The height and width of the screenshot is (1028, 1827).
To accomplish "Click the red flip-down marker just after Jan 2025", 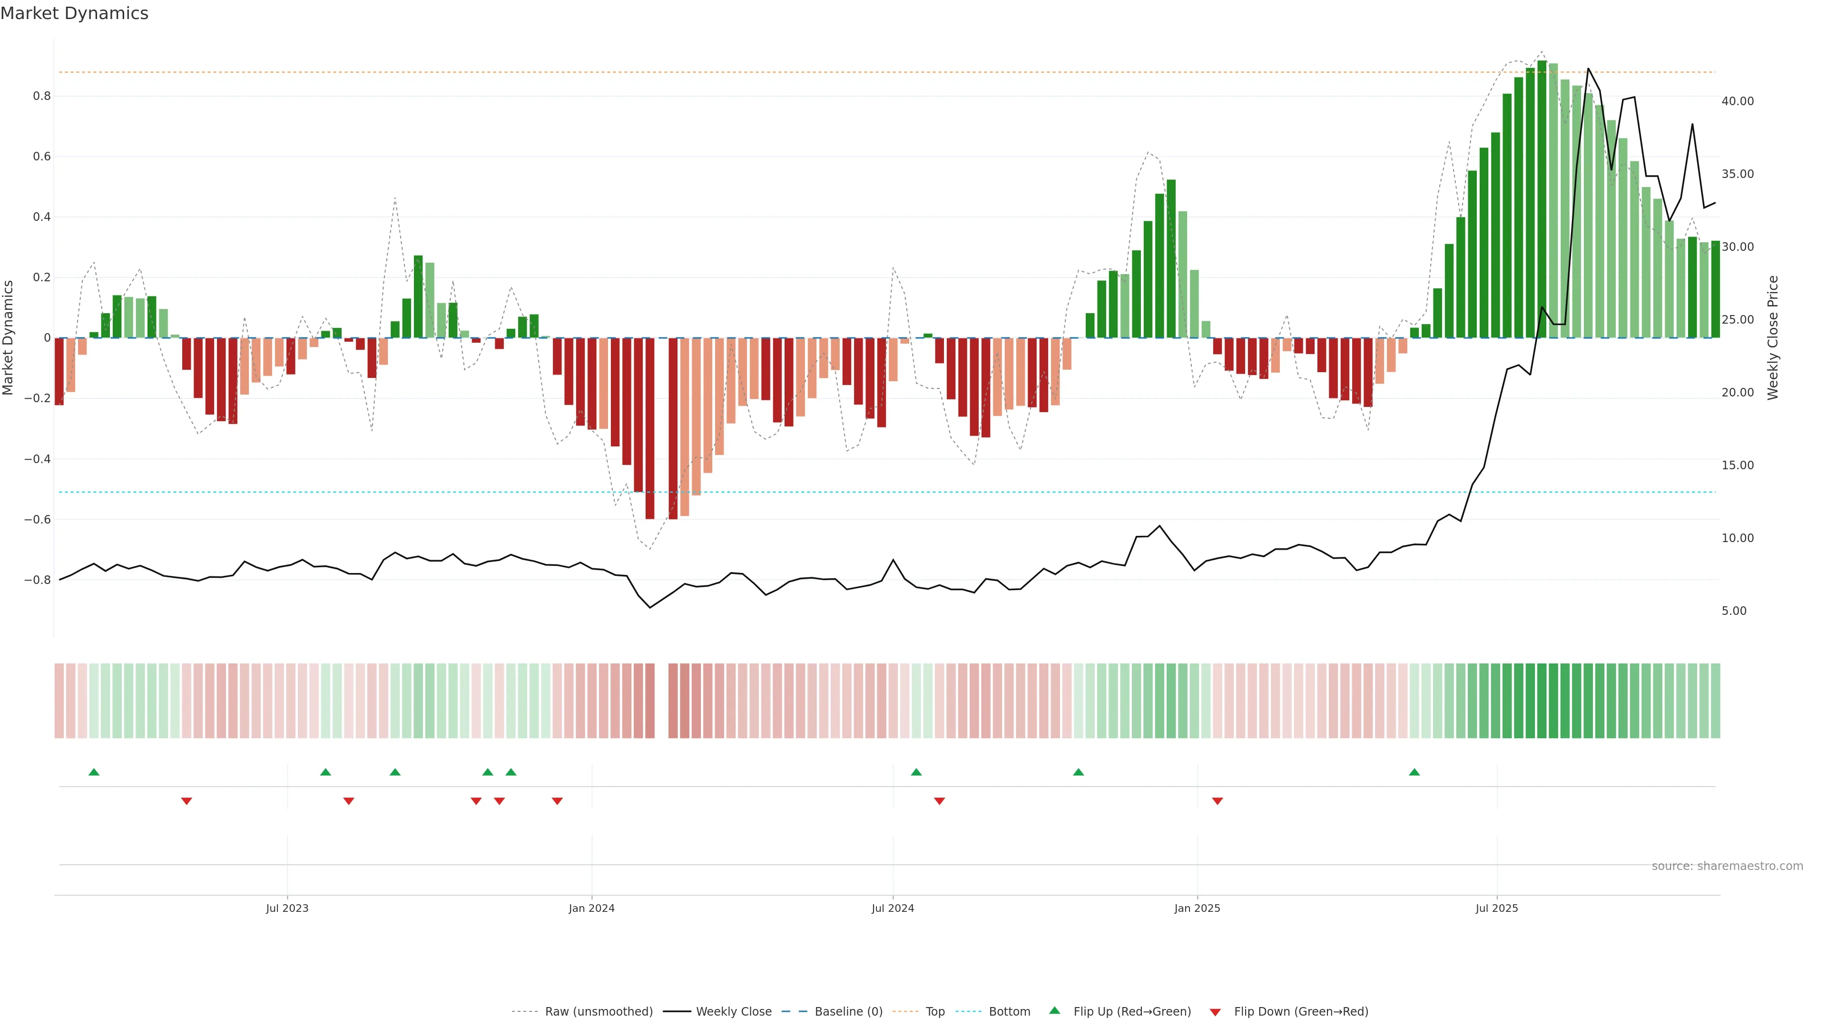I will click(1217, 801).
